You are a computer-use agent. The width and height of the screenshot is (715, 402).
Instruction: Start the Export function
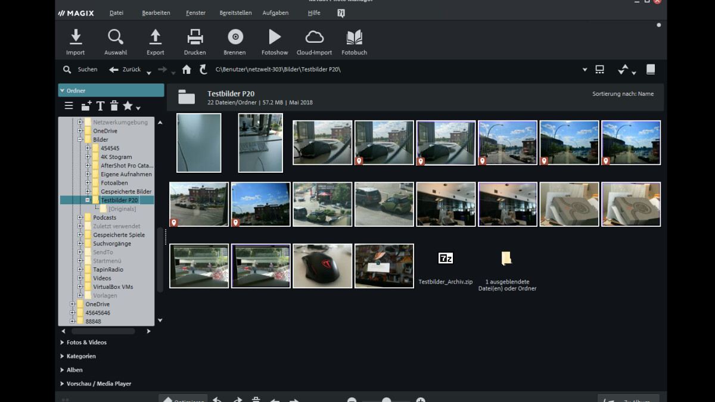[156, 42]
